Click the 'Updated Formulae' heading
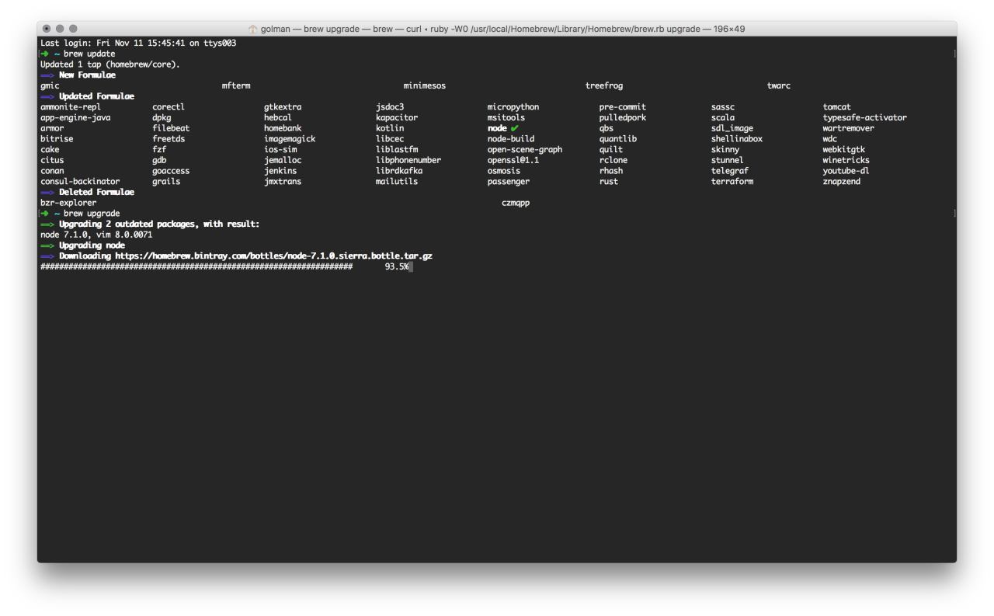This screenshot has width=994, height=616. click(96, 96)
